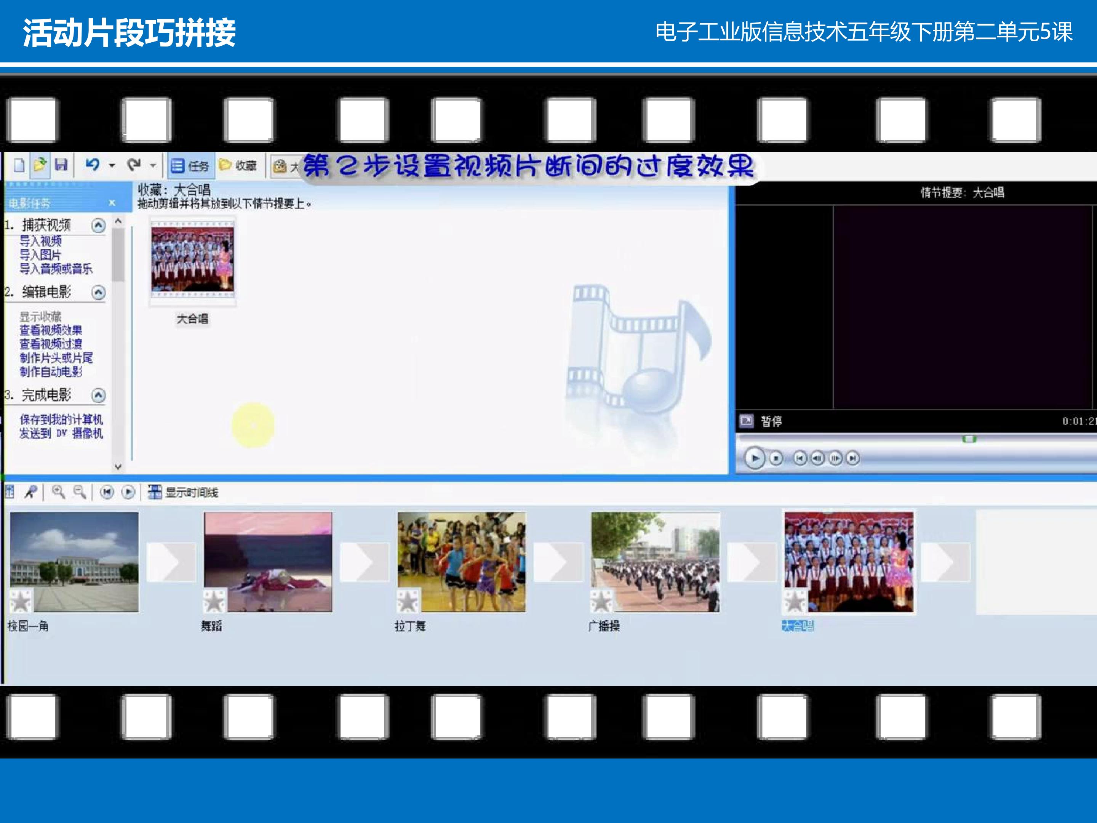Viewport: 1097px width, 823px height.
Task: Step to previous frame in preview
Action: click(x=817, y=458)
